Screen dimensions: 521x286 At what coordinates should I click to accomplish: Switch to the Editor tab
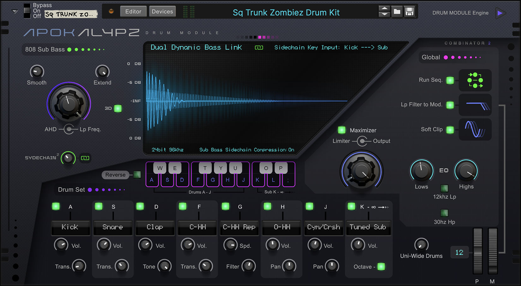pos(133,11)
